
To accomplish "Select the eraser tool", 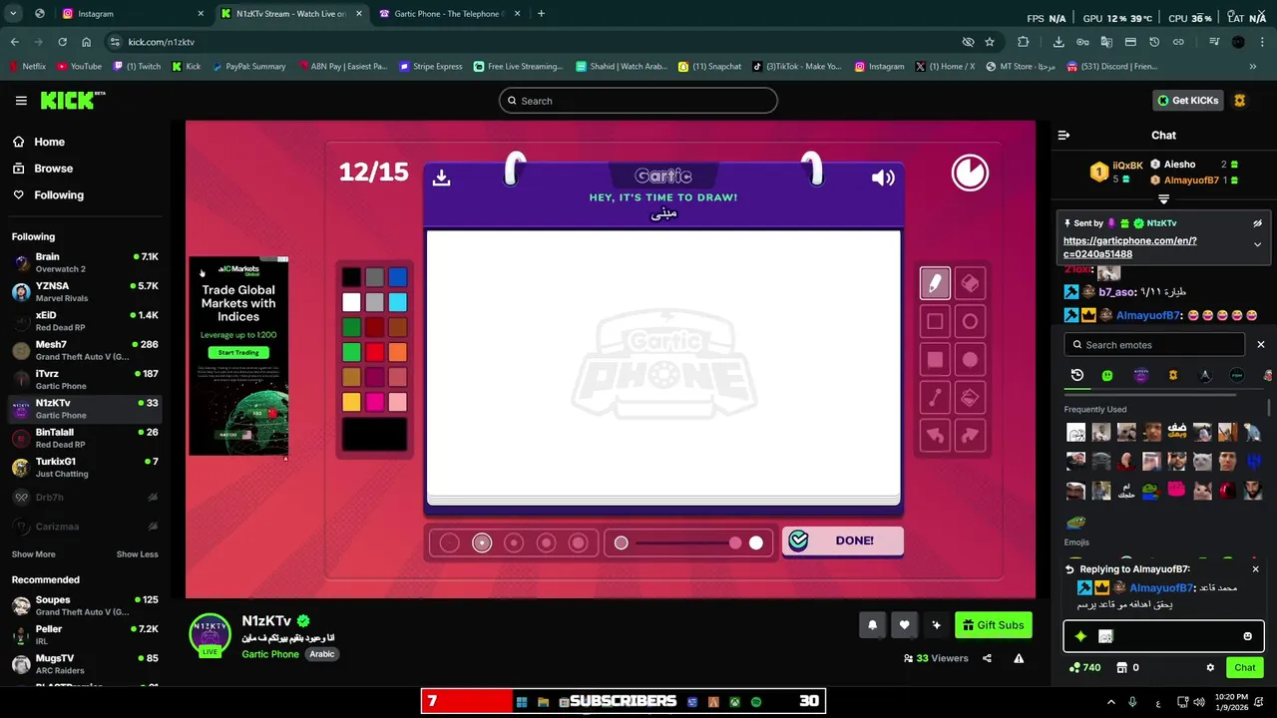I will point(970,283).
